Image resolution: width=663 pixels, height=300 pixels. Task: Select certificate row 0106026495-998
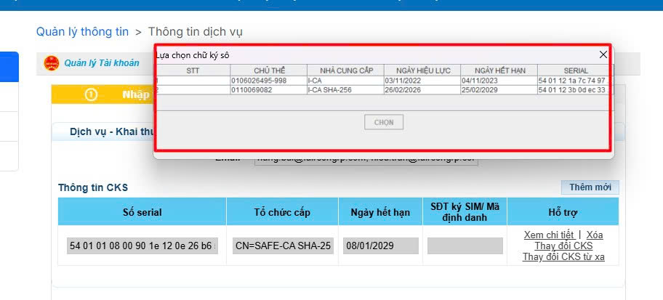point(268,80)
